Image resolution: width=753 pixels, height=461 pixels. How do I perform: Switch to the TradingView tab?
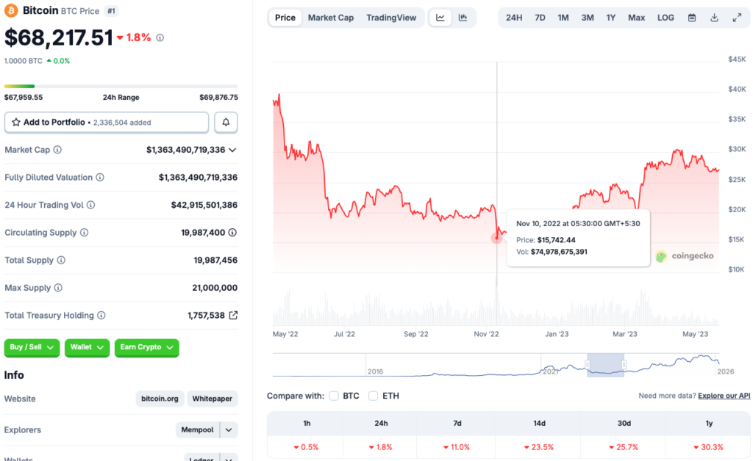pos(392,17)
